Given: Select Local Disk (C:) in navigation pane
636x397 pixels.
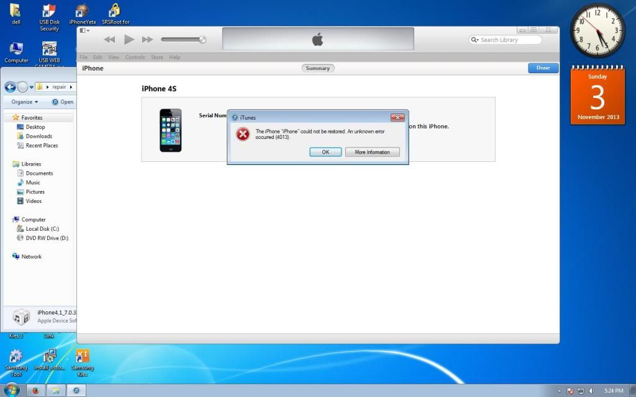Looking at the screenshot, I should pyautogui.click(x=42, y=229).
